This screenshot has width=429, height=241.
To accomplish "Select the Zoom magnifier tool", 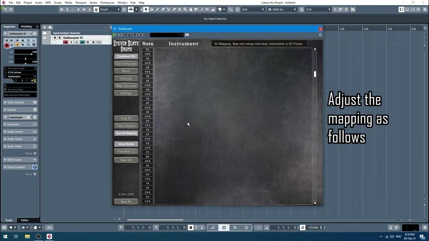I will pos(185,9).
